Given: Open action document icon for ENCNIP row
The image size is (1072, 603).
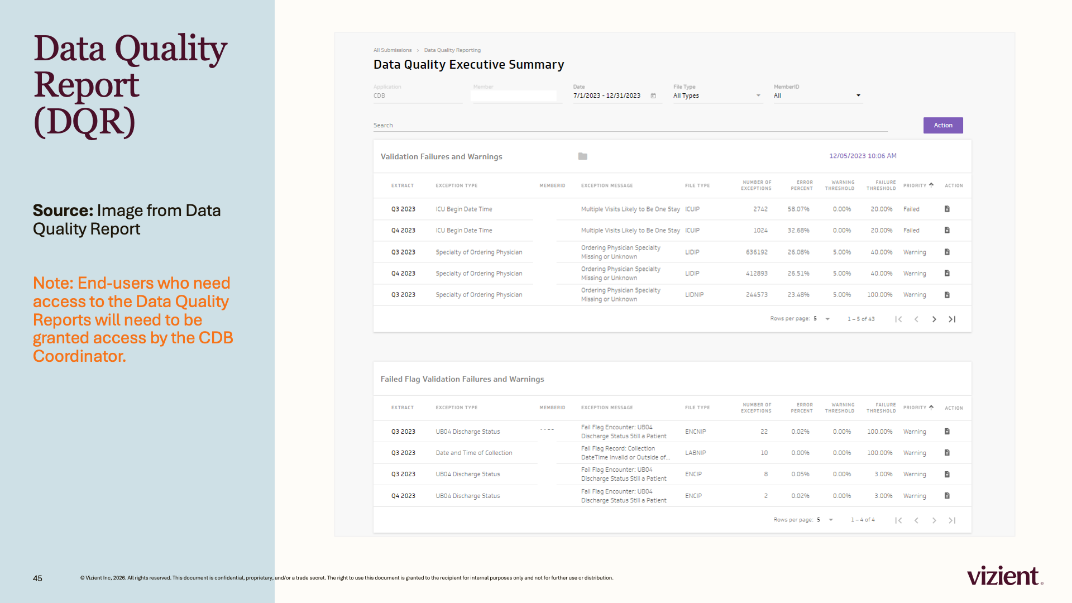Looking at the screenshot, I should pyautogui.click(x=947, y=432).
